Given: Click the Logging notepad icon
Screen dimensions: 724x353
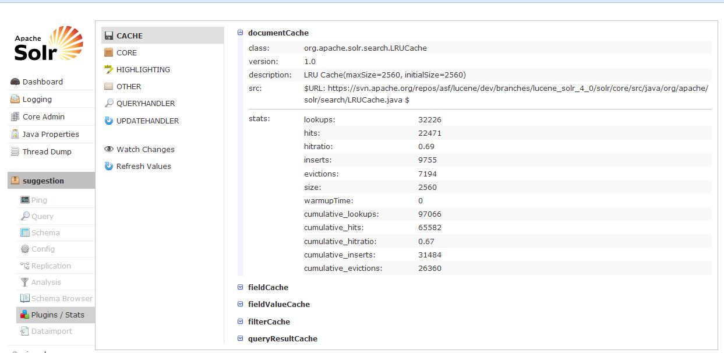Looking at the screenshot, I should pos(15,100).
